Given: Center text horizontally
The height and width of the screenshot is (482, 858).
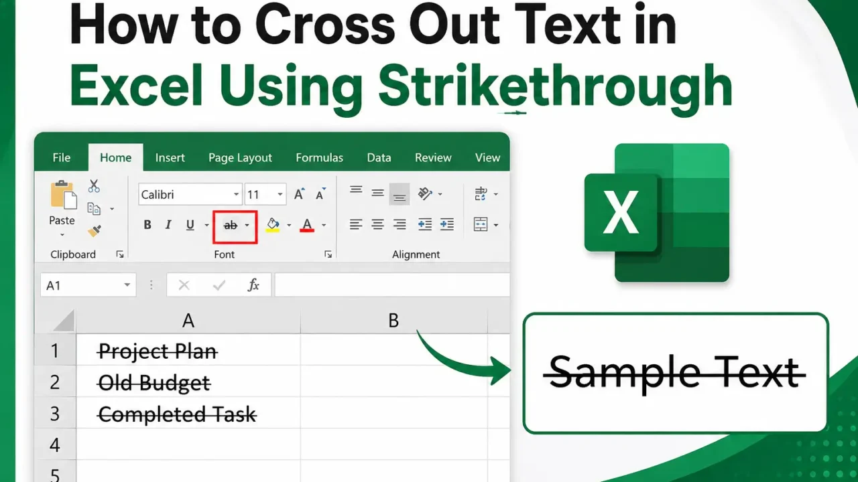Looking at the screenshot, I should click(x=378, y=225).
